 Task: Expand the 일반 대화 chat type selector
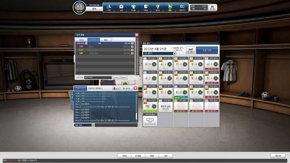pyautogui.click(x=93, y=125)
